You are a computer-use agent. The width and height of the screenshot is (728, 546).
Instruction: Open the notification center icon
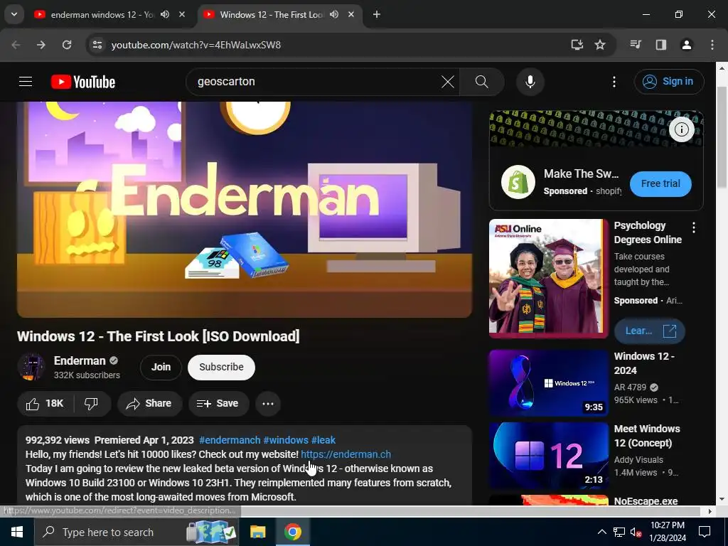tap(705, 532)
